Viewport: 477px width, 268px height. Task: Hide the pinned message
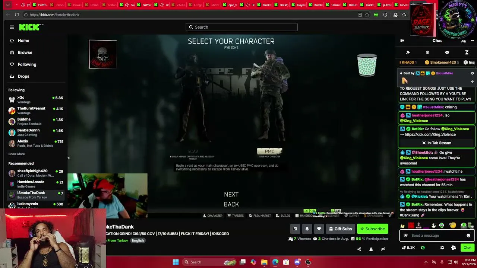(472, 73)
